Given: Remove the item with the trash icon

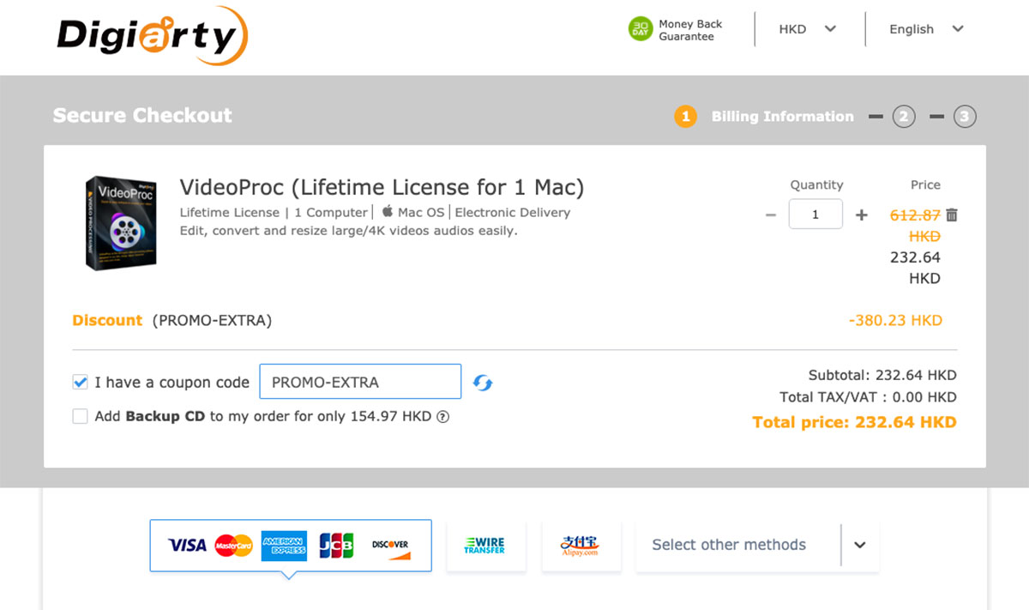Looking at the screenshot, I should coord(951,215).
